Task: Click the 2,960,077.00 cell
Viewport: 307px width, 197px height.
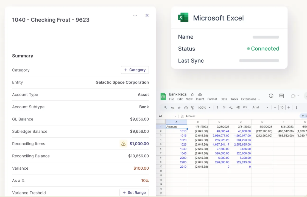Action: [x=219, y=135]
